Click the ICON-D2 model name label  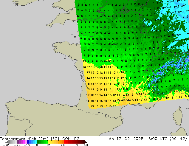tap(70, 139)
